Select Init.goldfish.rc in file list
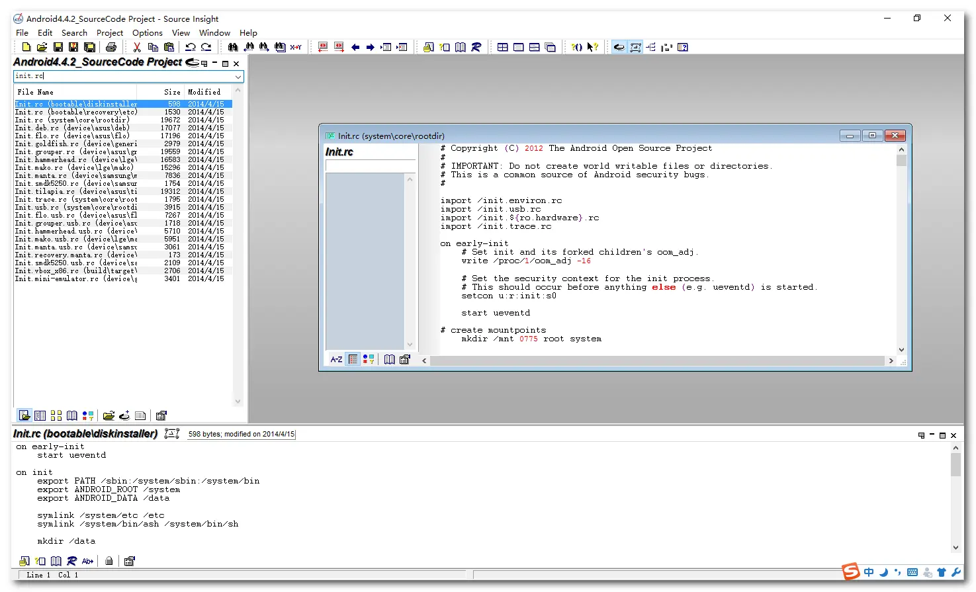Viewport: 976px width, 592px height. point(123,144)
